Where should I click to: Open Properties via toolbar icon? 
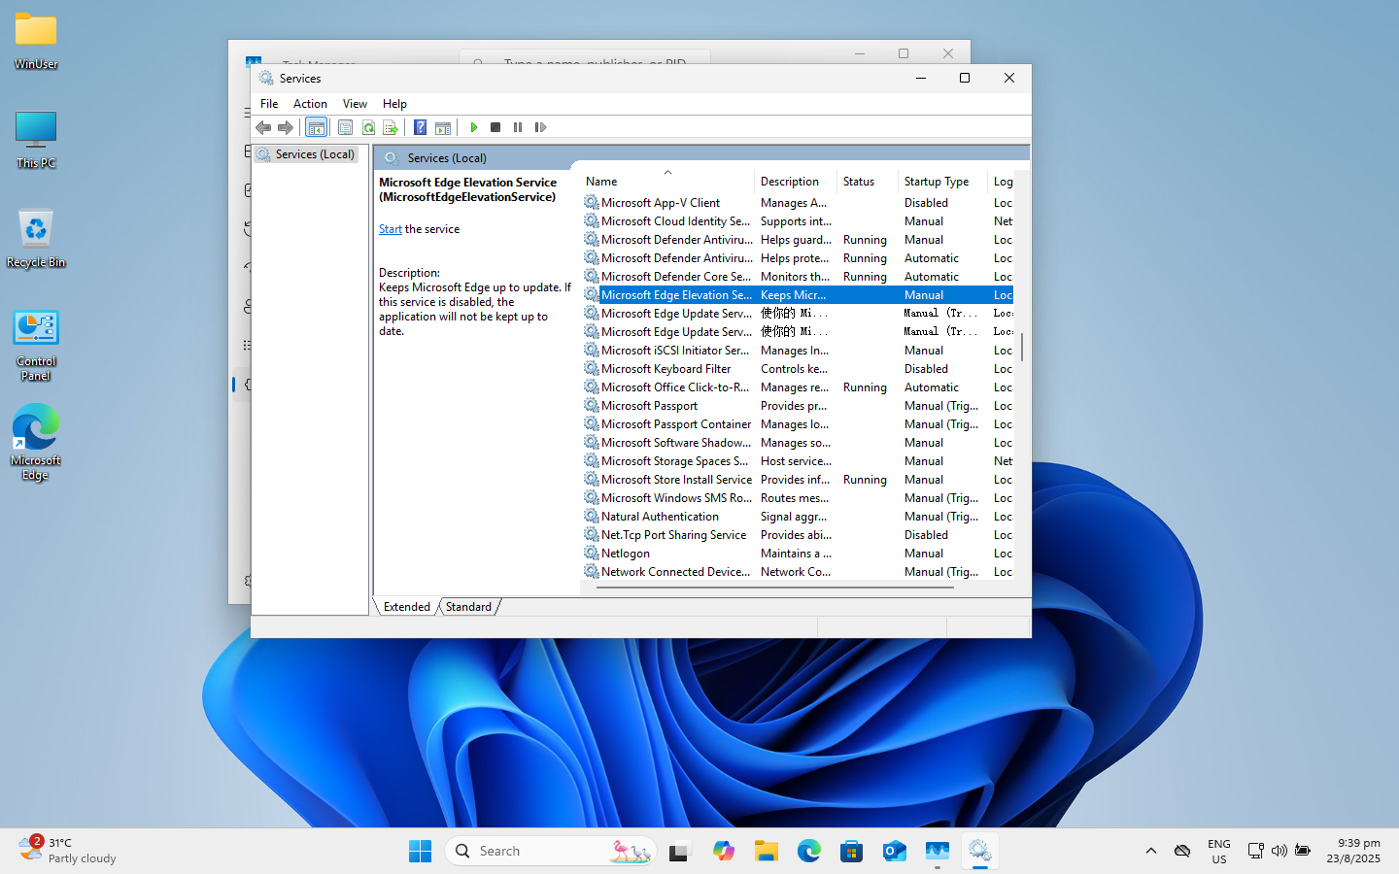[x=345, y=127]
